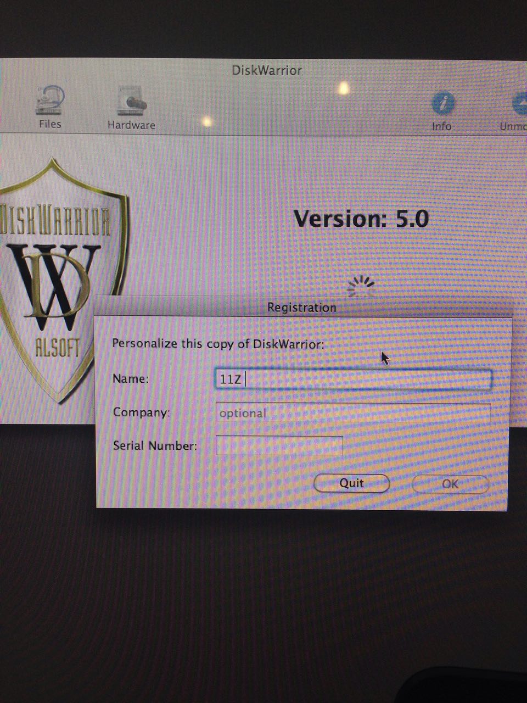Click the 'Company:' label
527x703 pixels.
(141, 412)
